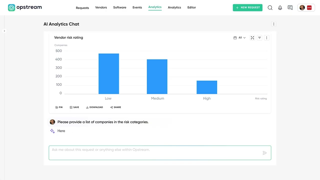Click the Vendor risk rating title
Viewport: 320px width, 180px height.
[x=68, y=37]
